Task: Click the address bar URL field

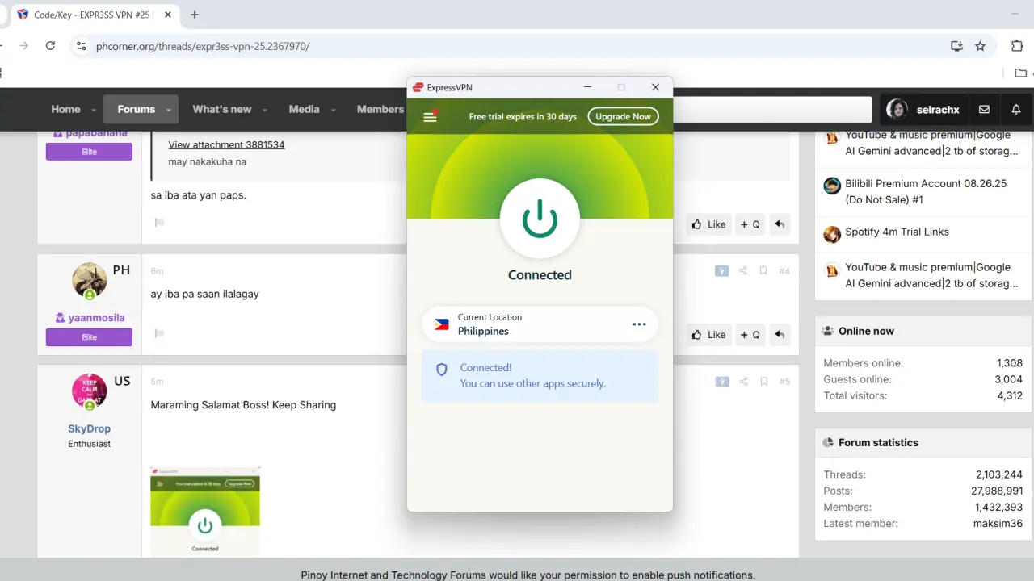Action: [x=517, y=46]
